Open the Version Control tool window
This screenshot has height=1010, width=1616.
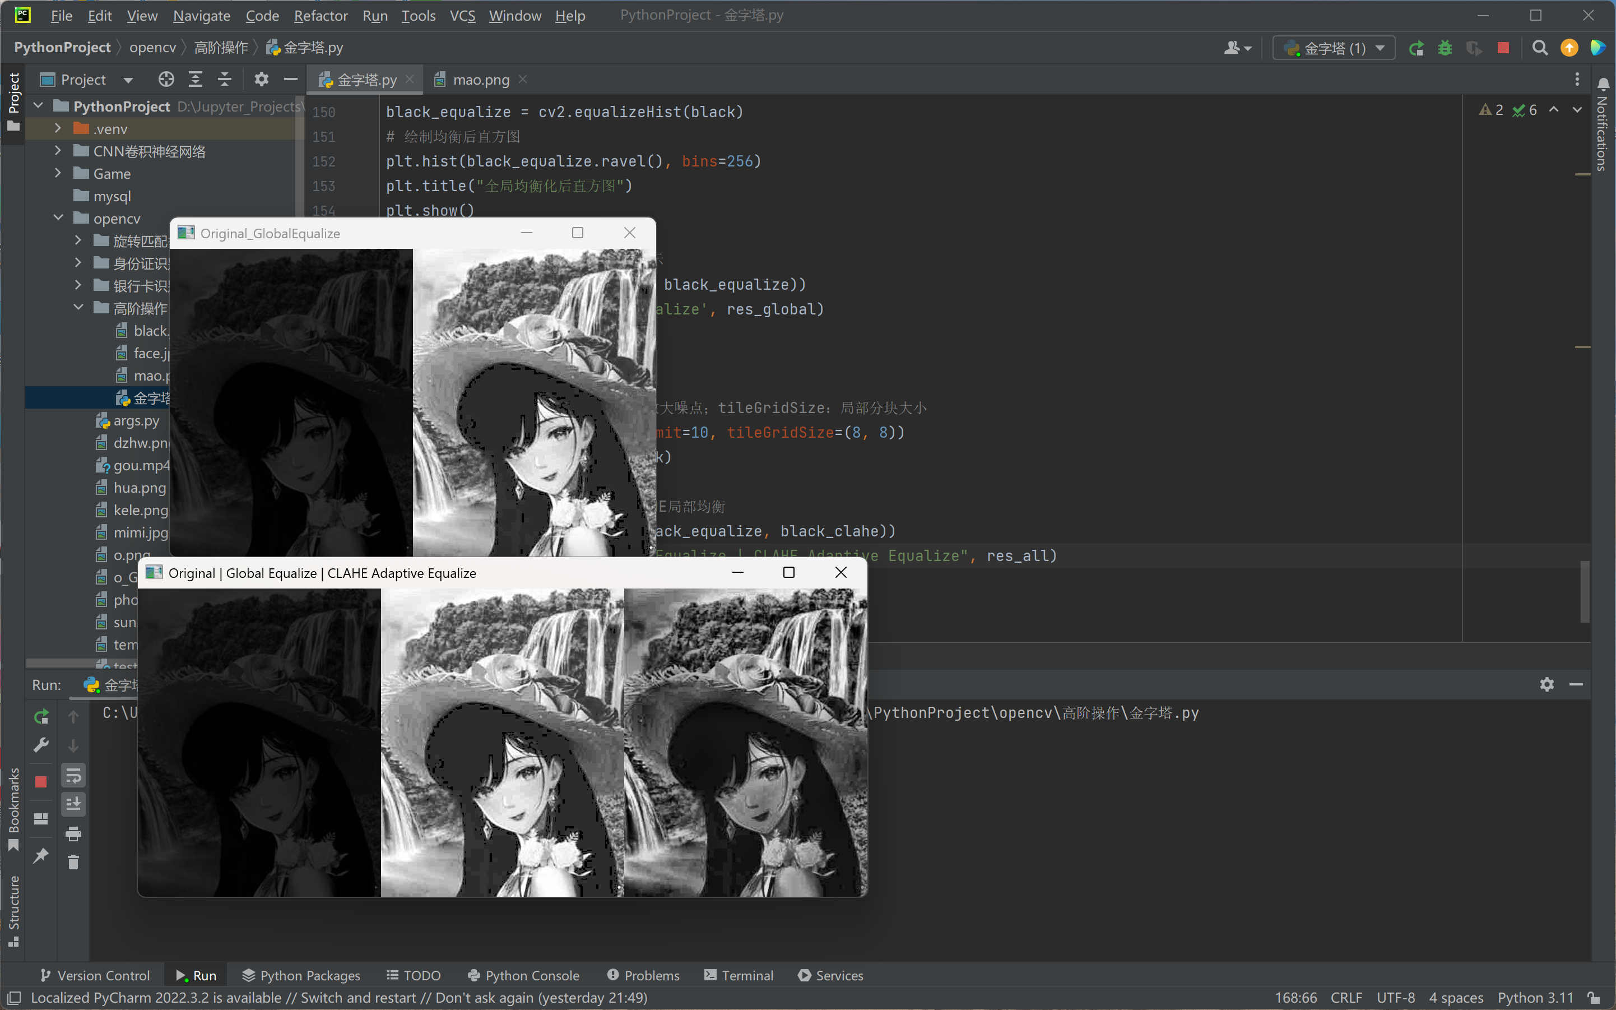point(95,975)
